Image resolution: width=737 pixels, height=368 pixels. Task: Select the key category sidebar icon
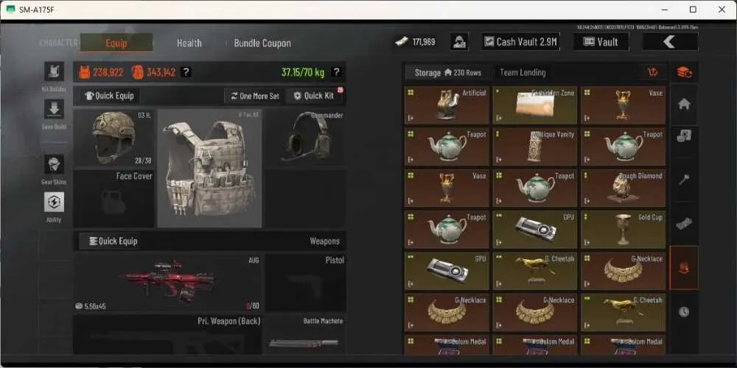684,180
